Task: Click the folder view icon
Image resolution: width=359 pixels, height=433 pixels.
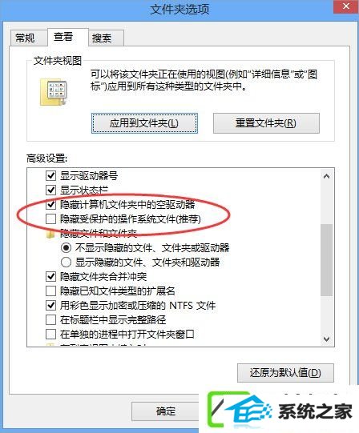Action: click(54, 92)
